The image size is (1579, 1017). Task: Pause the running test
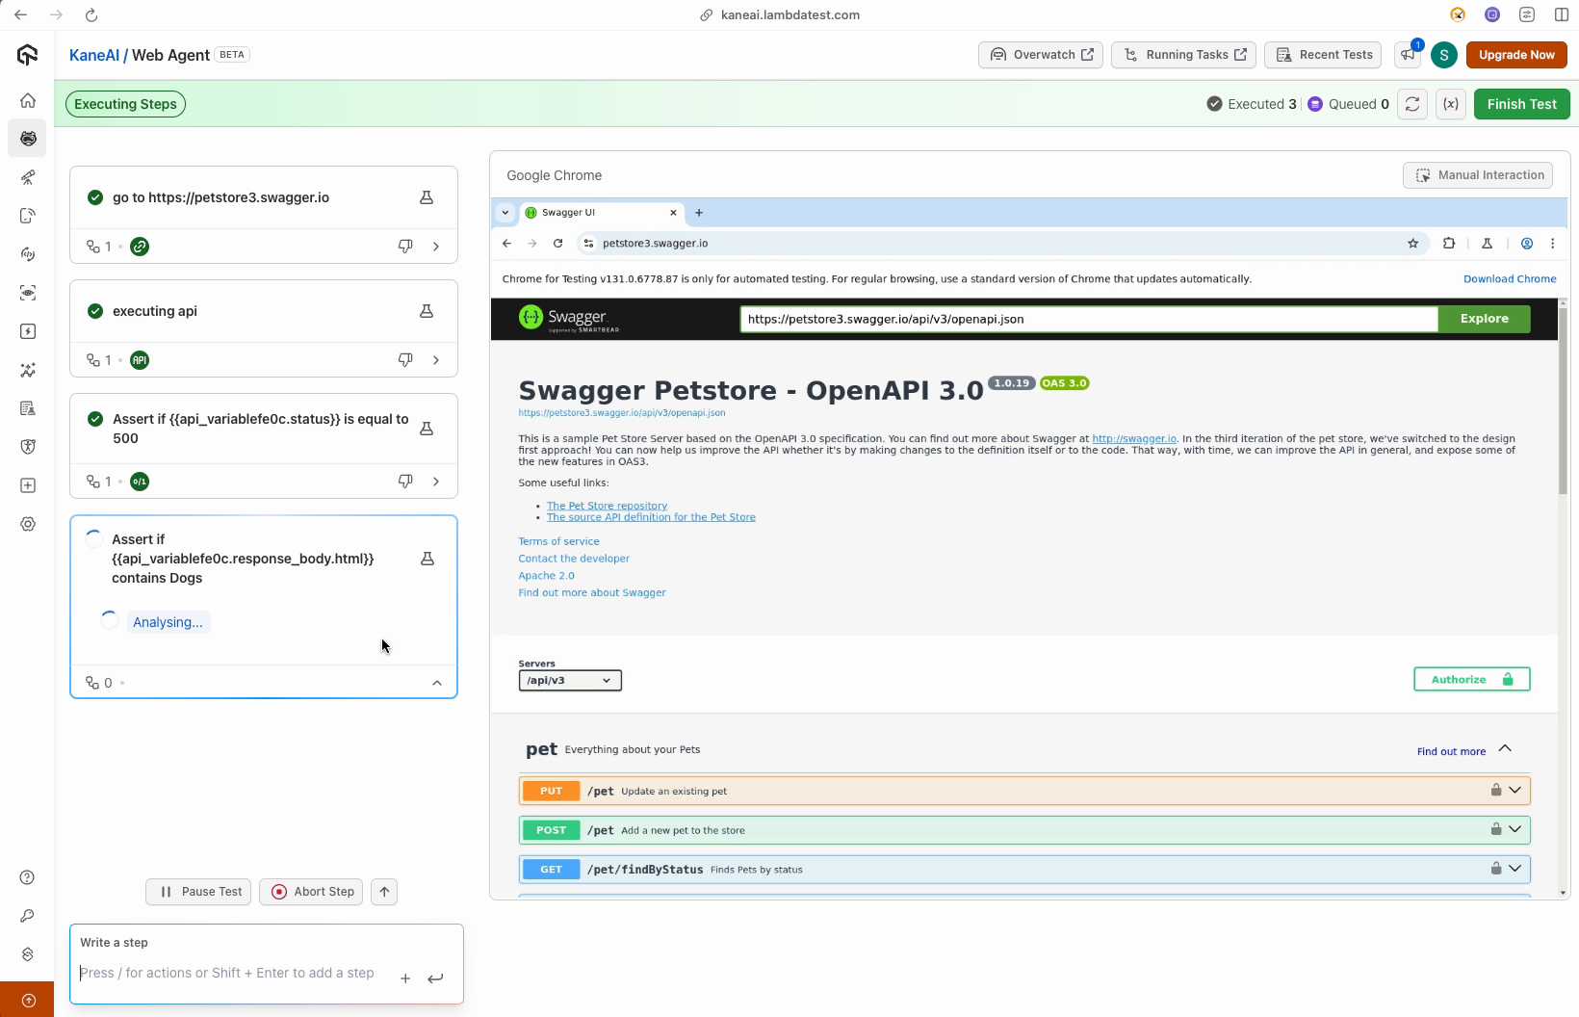pos(198,892)
